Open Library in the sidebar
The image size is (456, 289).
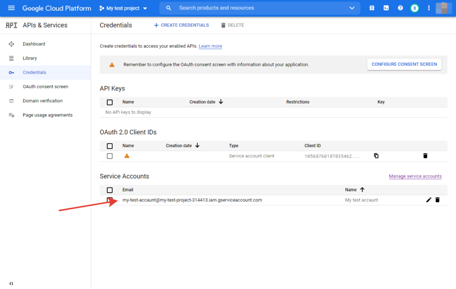click(30, 58)
